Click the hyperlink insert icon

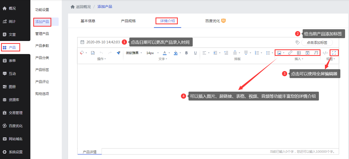pyautogui.click(x=290, y=53)
